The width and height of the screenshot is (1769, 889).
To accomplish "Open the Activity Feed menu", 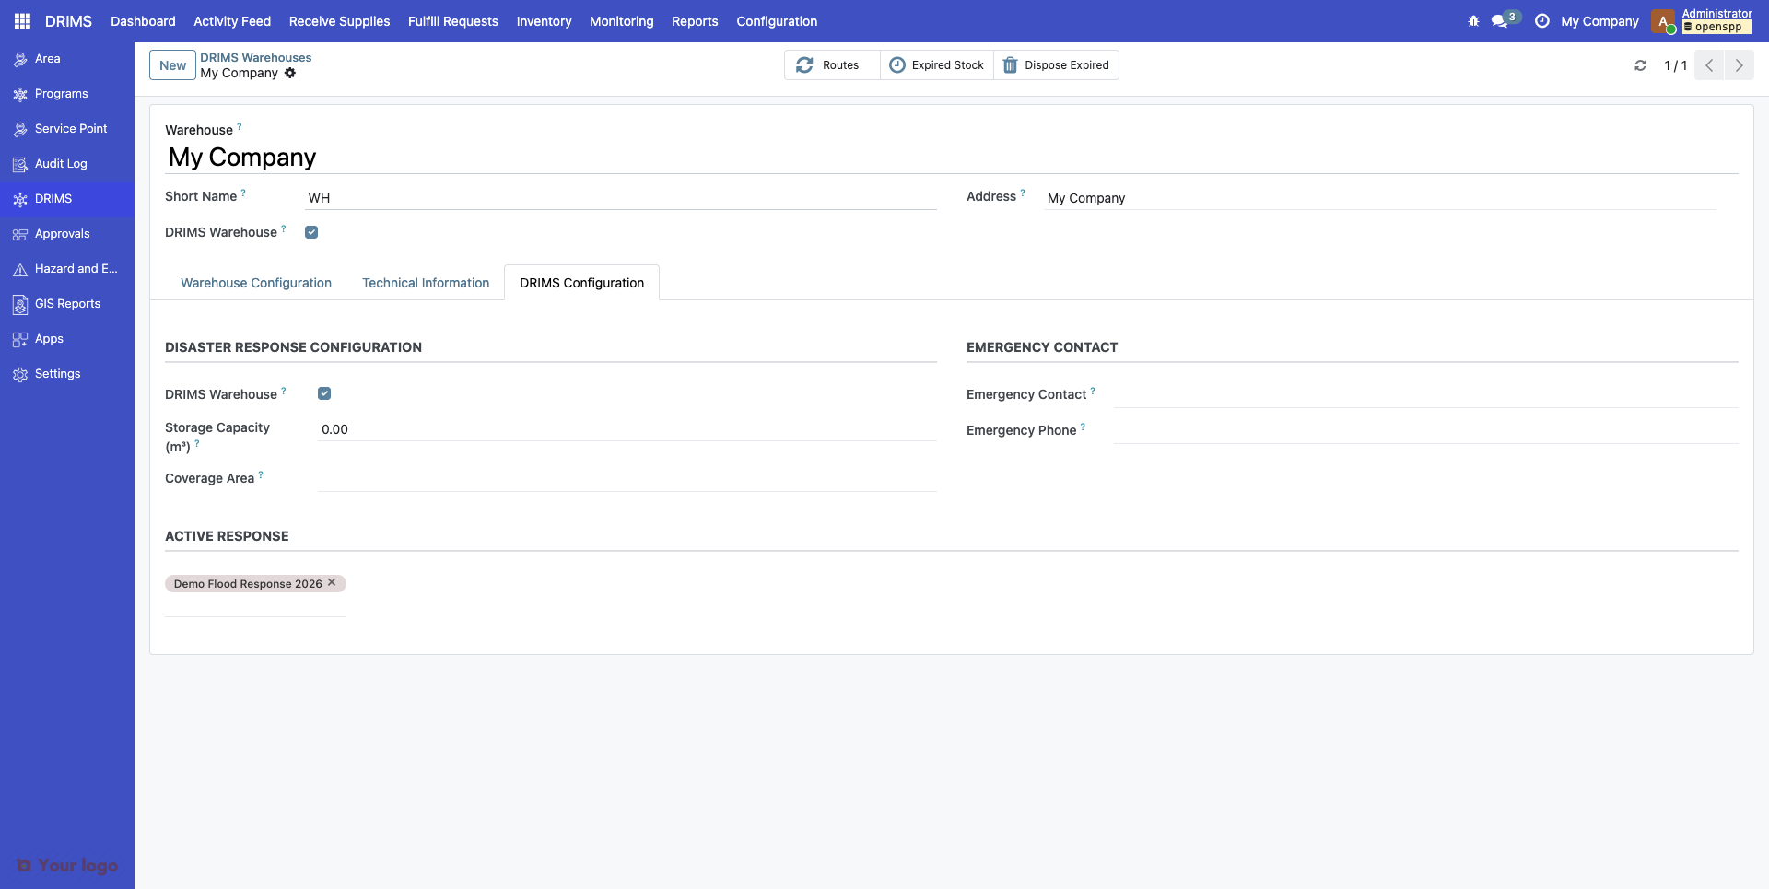I will click(232, 21).
